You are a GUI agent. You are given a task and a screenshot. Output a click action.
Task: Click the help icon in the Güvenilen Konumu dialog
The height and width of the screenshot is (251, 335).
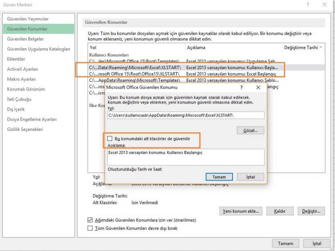click(241, 87)
